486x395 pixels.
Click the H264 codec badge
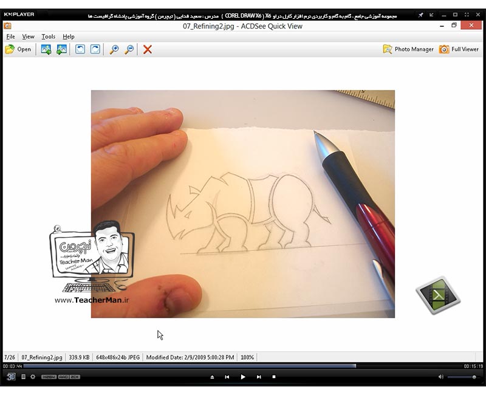pos(49,377)
